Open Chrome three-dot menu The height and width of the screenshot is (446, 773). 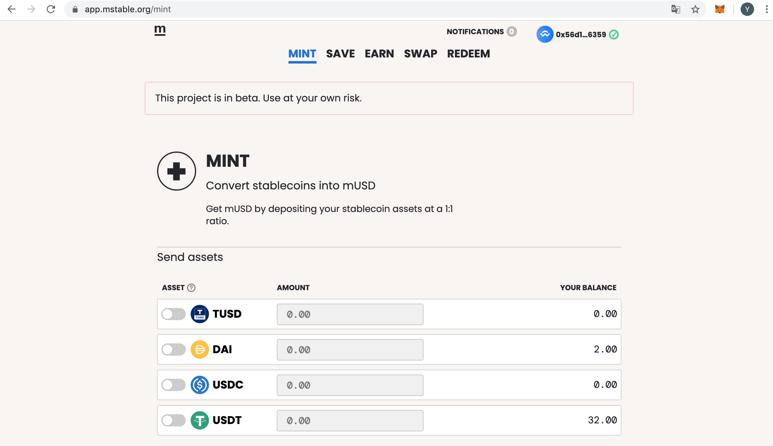[x=767, y=9]
